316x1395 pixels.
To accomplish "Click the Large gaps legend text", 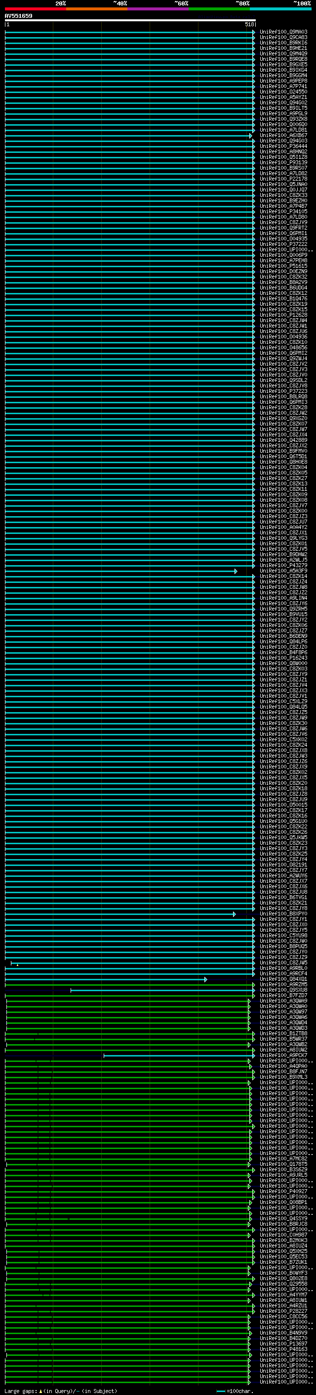I will coord(61,1391).
